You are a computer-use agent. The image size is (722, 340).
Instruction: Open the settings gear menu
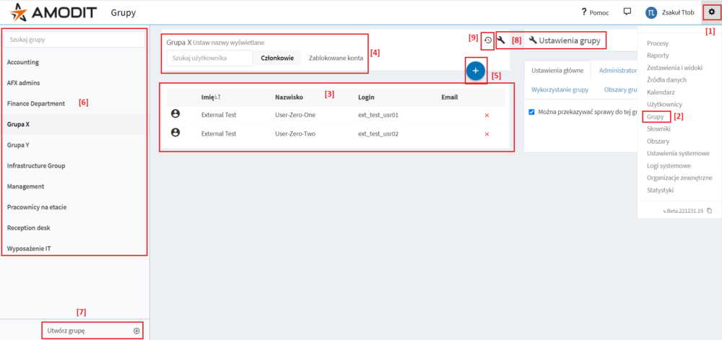pos(711,12)
